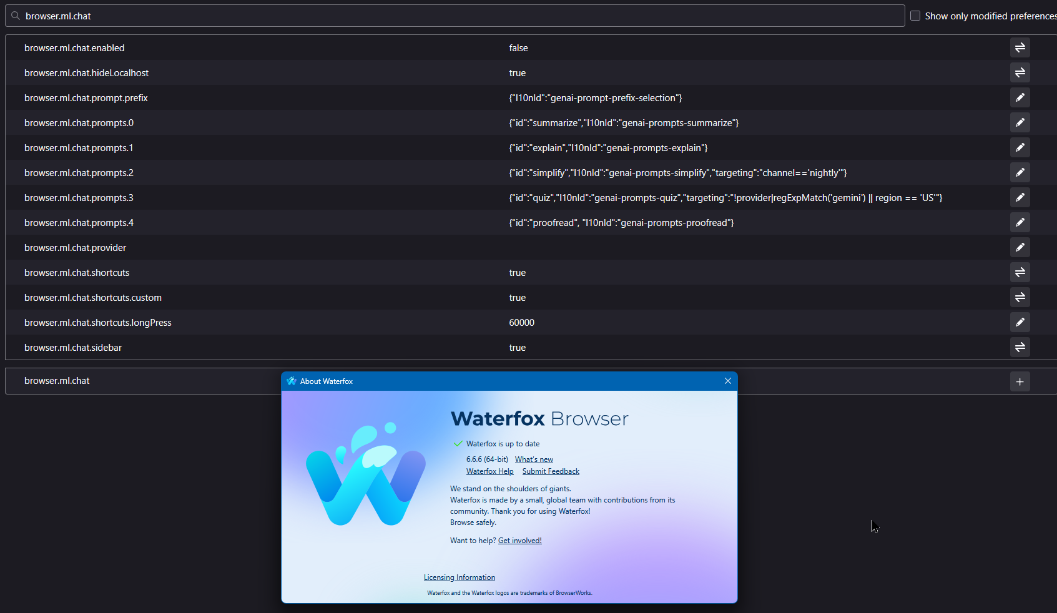Select the browser.ml.chat.shortcuts.longPress preference name
Screen dimensions: 1057x613
pyautogui.click(x=98, y=323)
